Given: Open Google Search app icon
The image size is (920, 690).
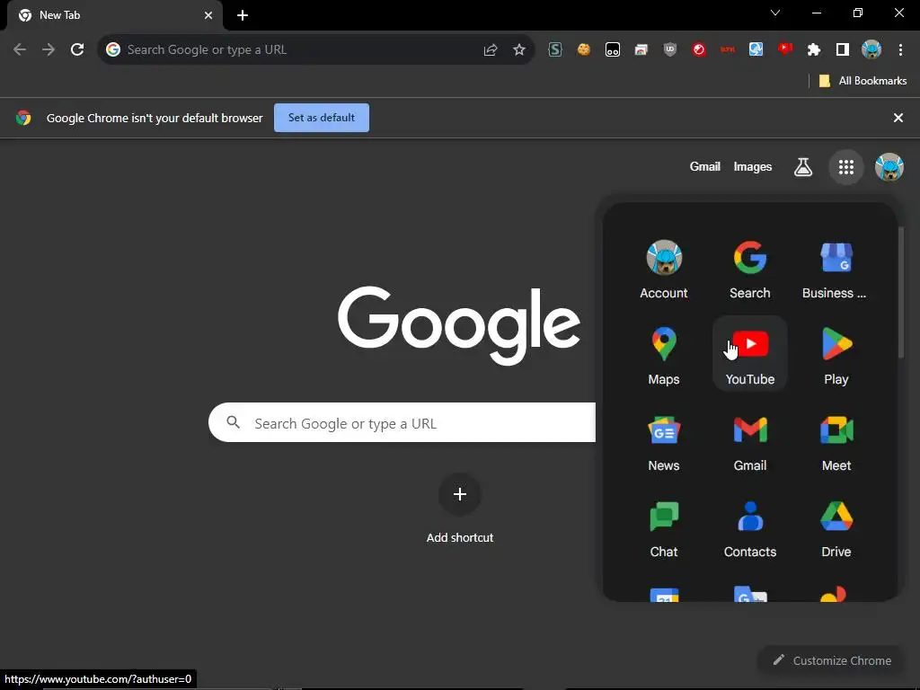Looking at the screenshot, I should [750, 268].
